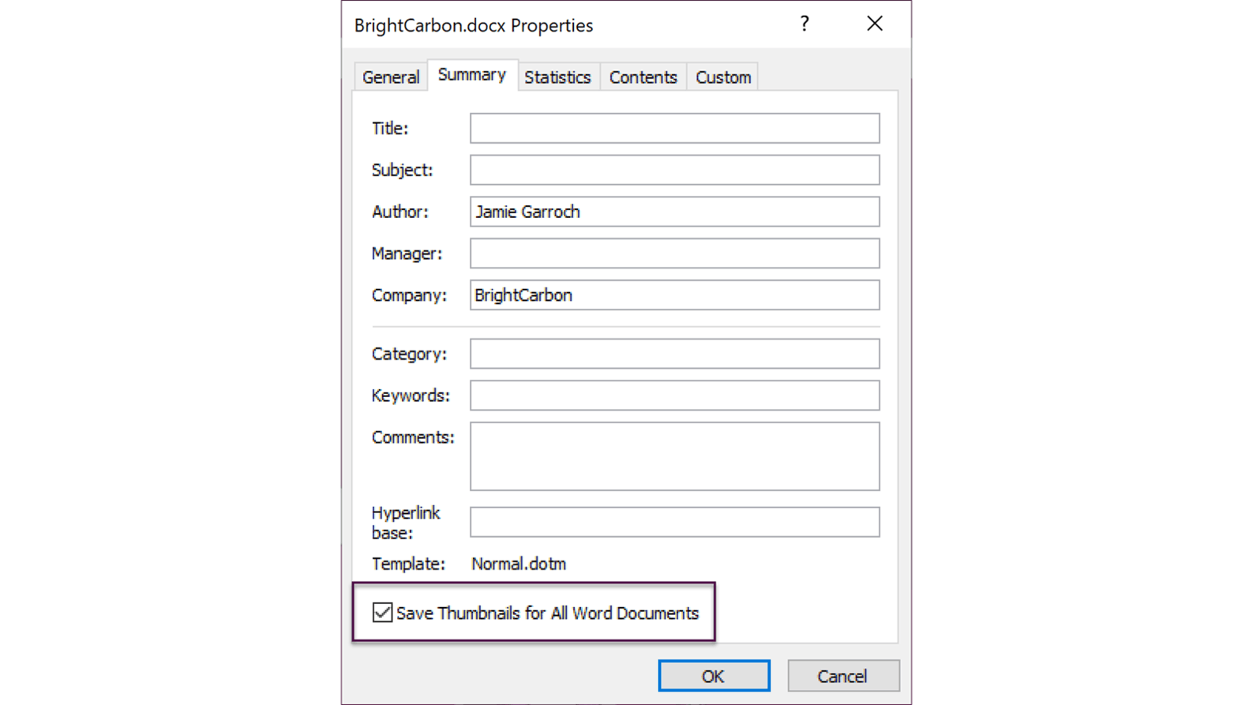The width and height of the screenshot is (1253, 705).
Task: Close the Properties dialog via the X
Action: (x=875, y=24)
